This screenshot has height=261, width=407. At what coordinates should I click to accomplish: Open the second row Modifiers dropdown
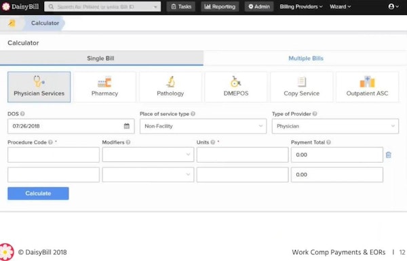click(148, 175)
